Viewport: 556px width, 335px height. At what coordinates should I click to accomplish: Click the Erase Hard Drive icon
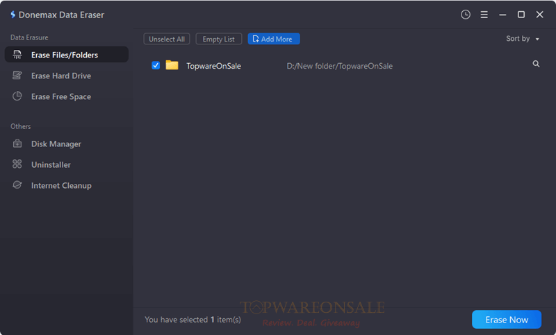pyautogui.click(x=17, y=76)
